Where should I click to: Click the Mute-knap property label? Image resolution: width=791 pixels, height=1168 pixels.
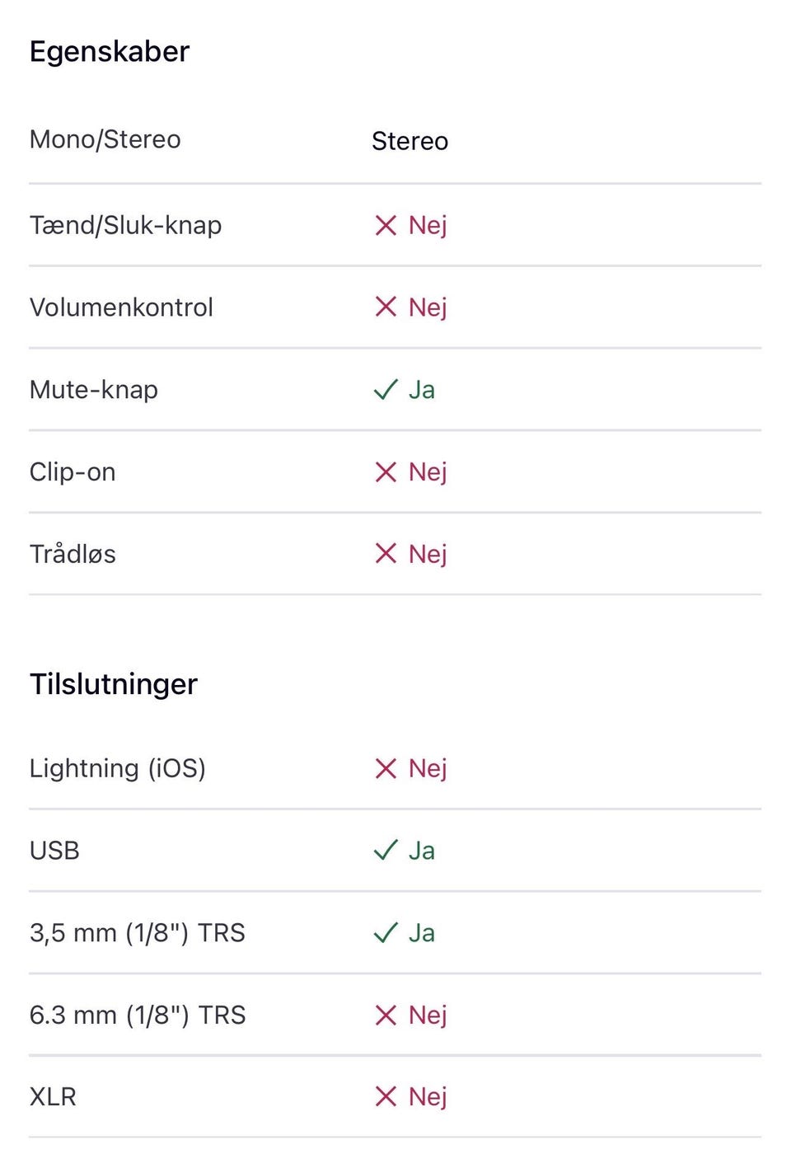[93, 389]
